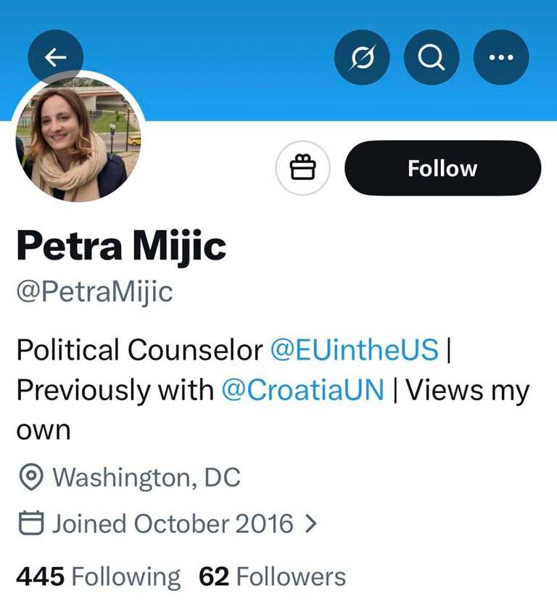This screenshot has width=557, height=604.
Task: View the 445 Following list
Action: pyautogui.click(x=98, y=577)
